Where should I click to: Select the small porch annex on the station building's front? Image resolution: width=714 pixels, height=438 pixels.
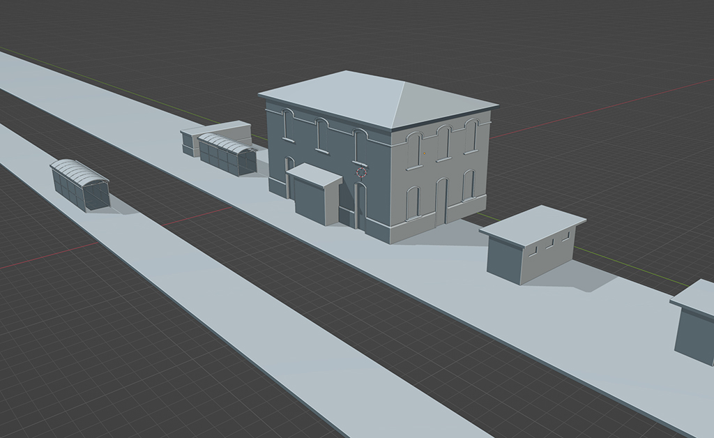click(314, 195)
